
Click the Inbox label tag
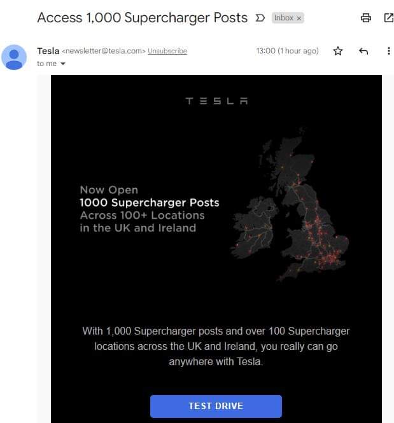click(283, 18)
